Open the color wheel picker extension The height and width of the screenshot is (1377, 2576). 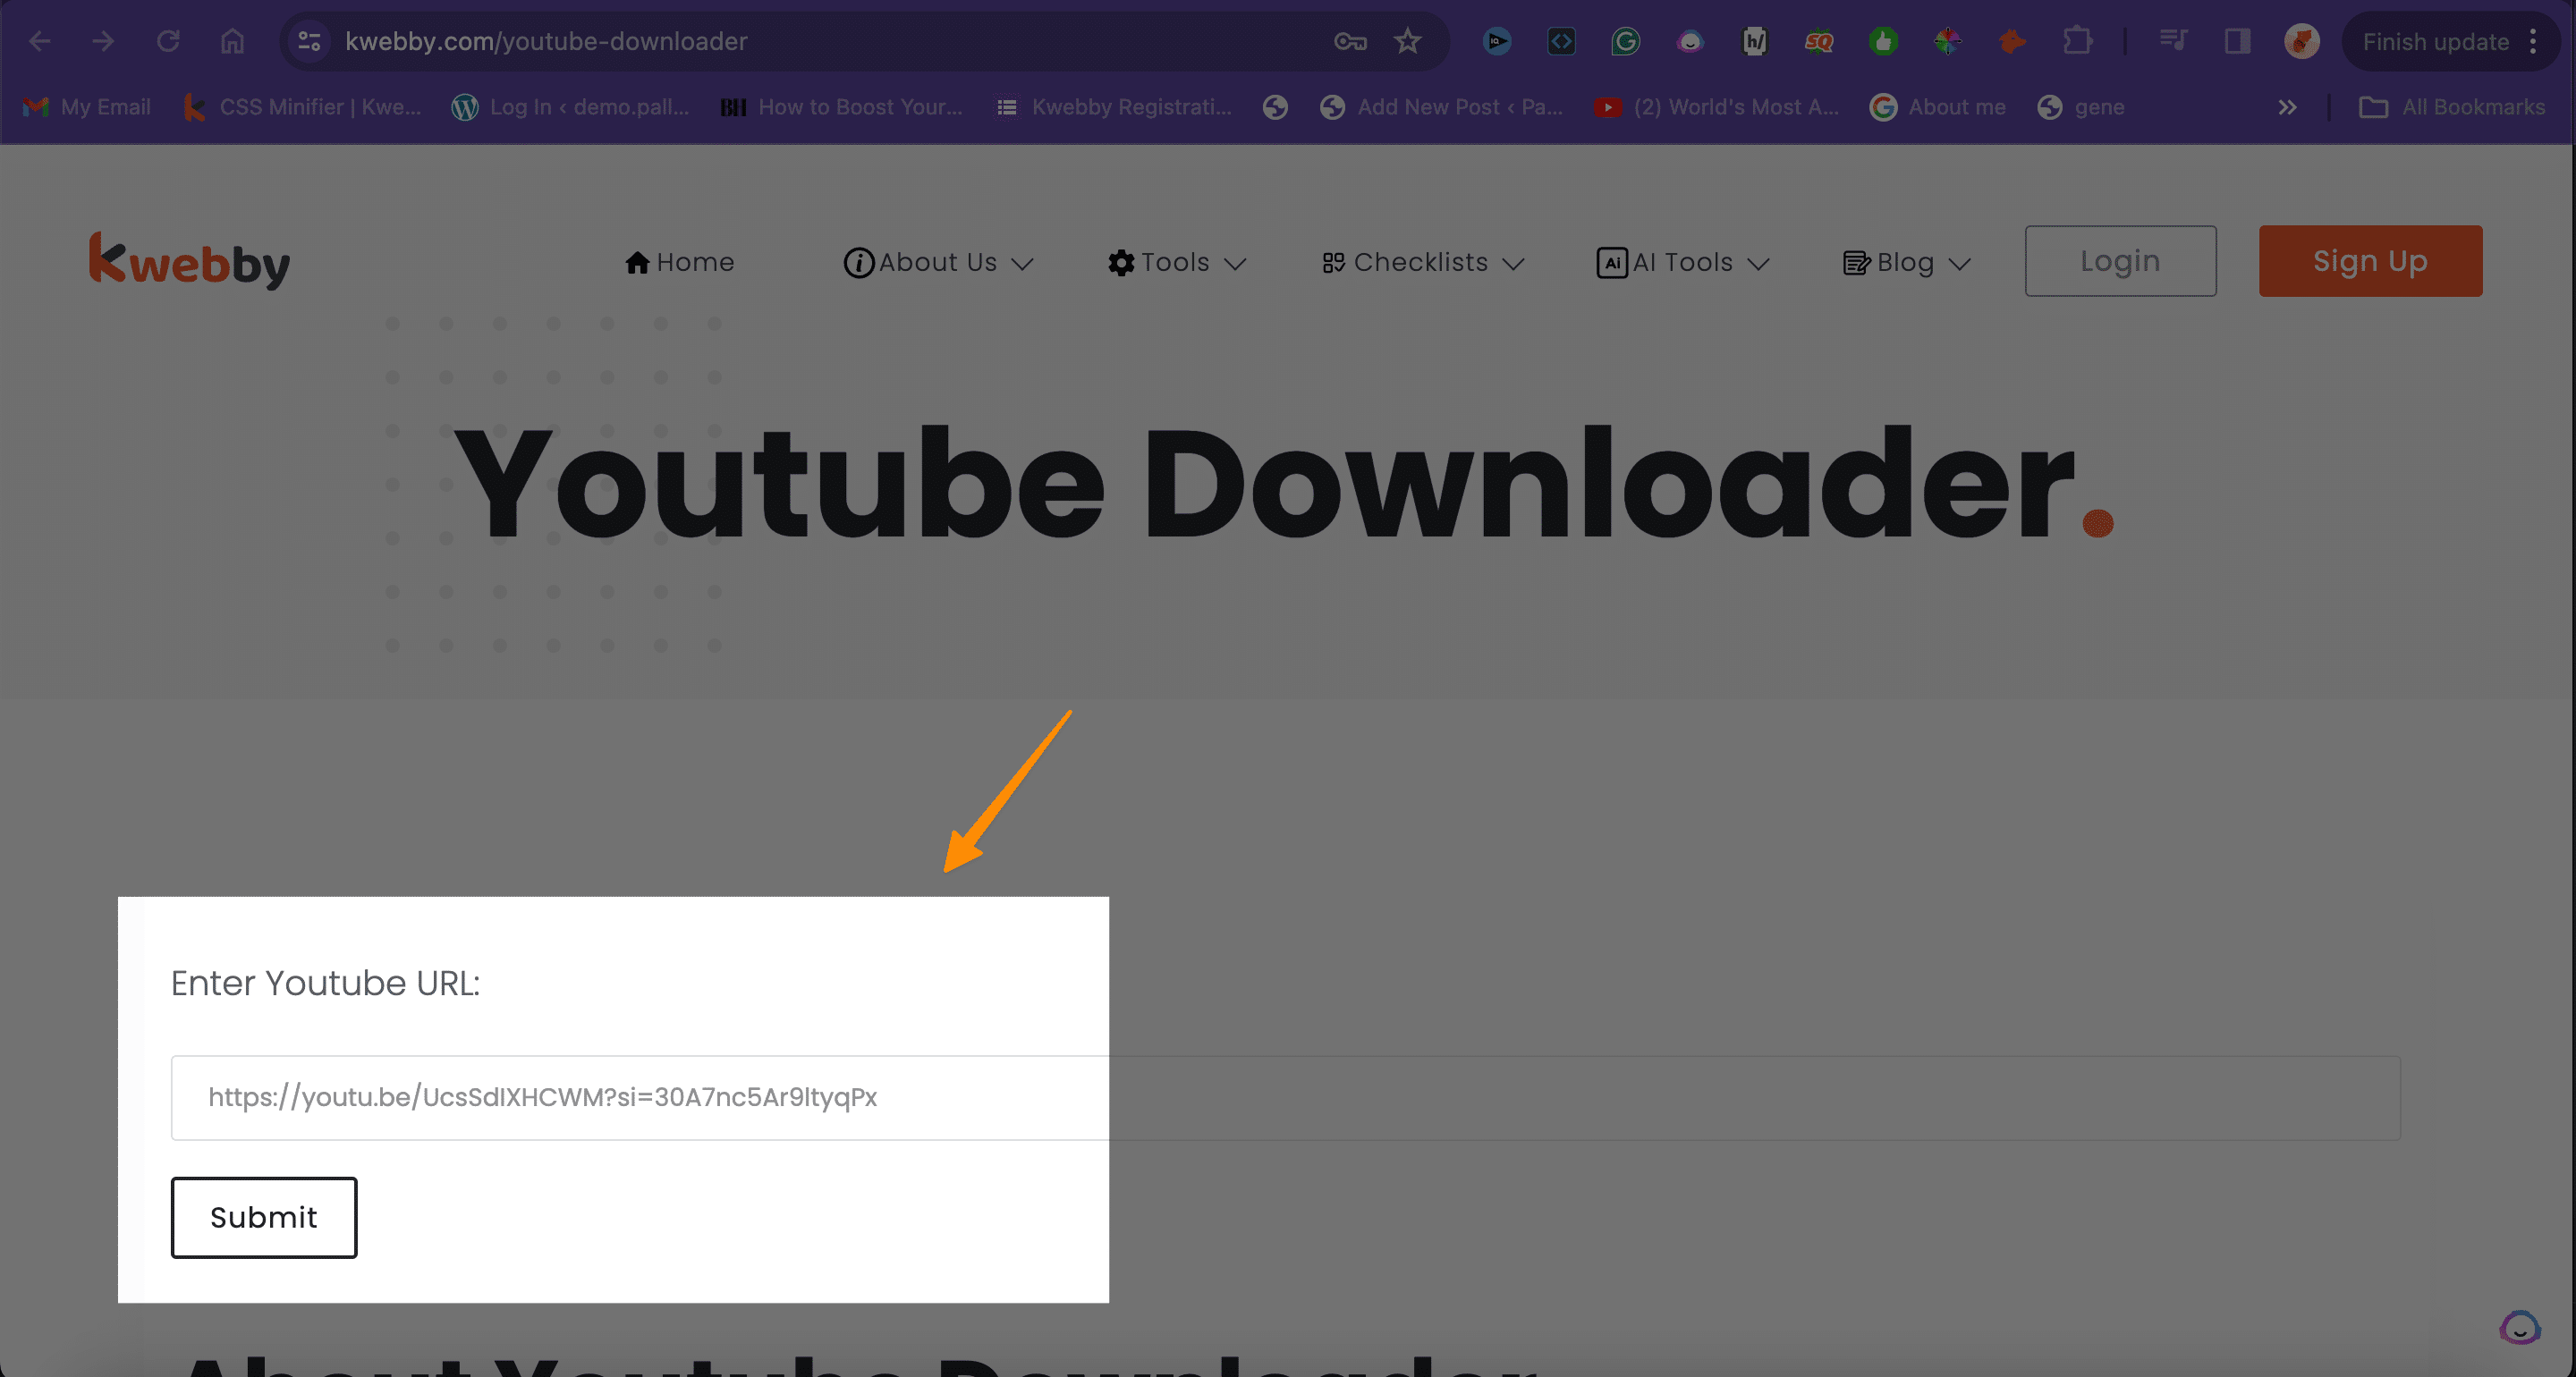tap(1948, 41)
